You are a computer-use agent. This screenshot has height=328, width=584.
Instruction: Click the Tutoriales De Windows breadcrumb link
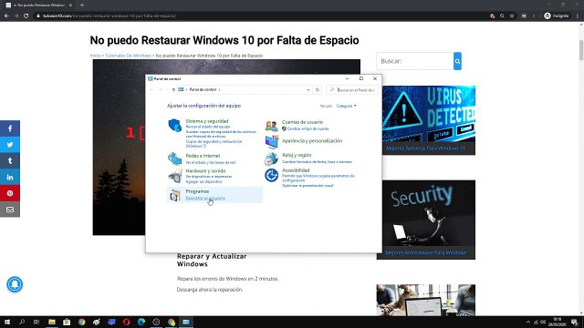click(x=128, y=56)
